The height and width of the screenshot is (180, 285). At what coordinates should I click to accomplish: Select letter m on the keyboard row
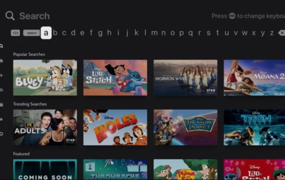[155, 33]
